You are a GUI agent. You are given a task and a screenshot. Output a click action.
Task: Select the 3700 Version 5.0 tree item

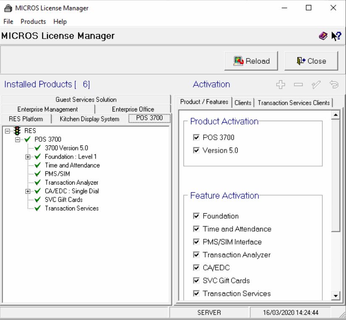point(66,148)
